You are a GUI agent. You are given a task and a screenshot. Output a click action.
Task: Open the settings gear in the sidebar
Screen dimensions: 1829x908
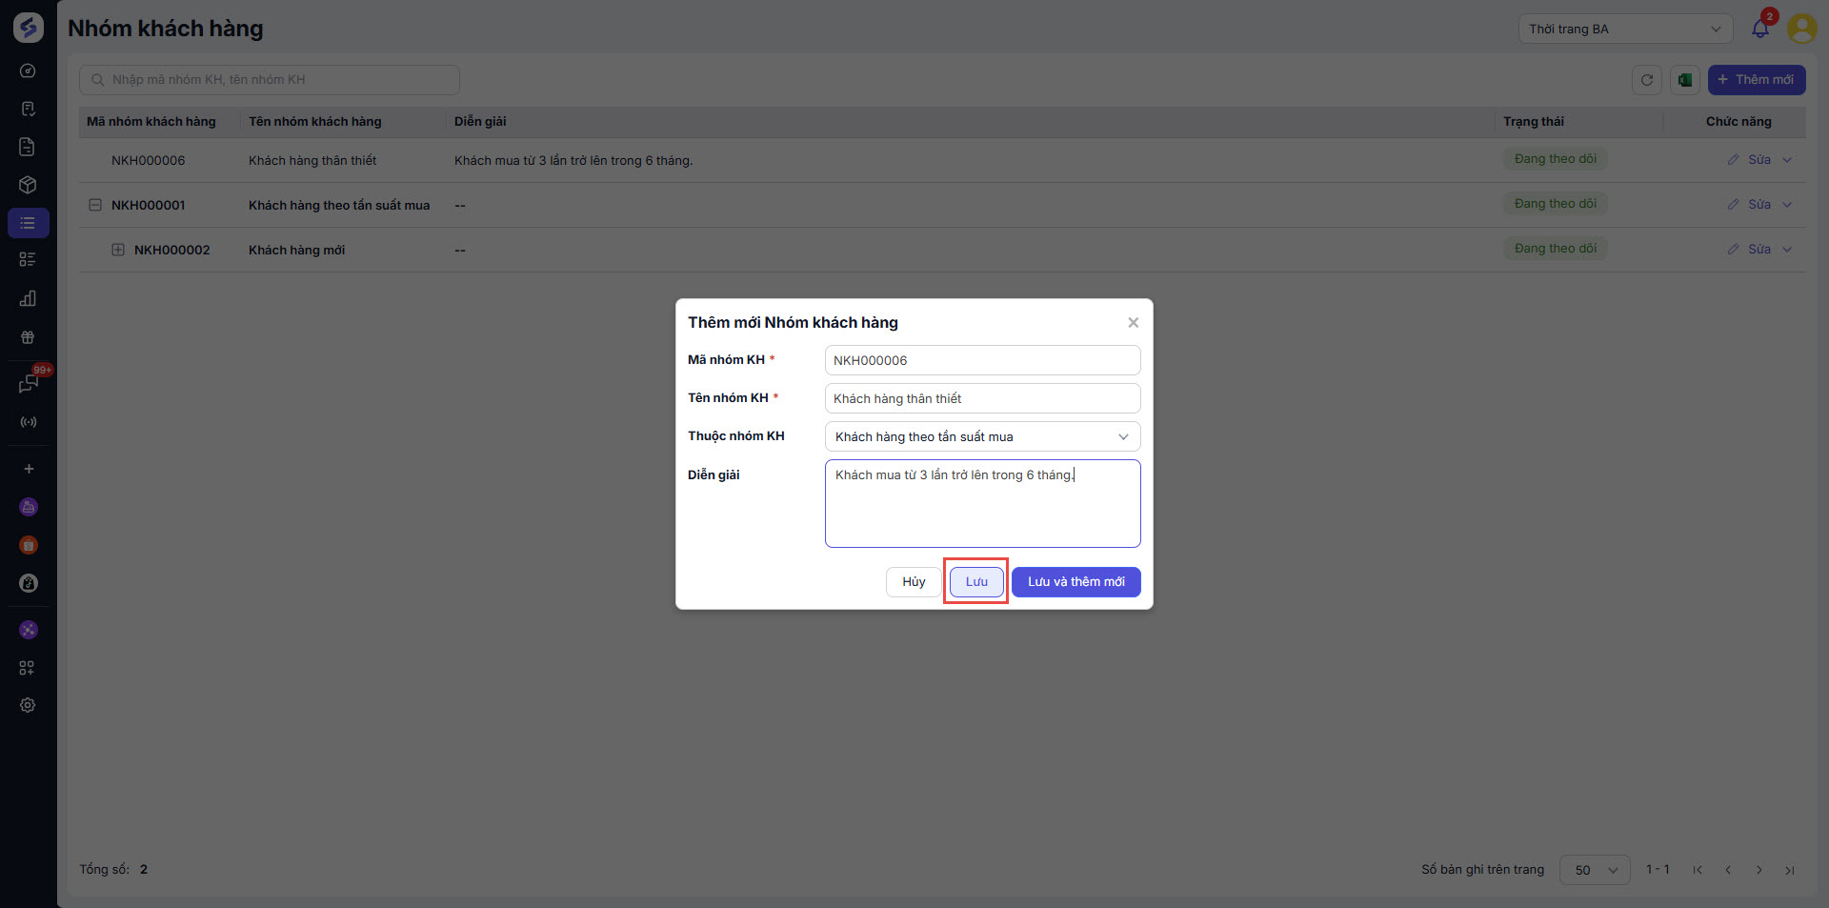(28, 705)
